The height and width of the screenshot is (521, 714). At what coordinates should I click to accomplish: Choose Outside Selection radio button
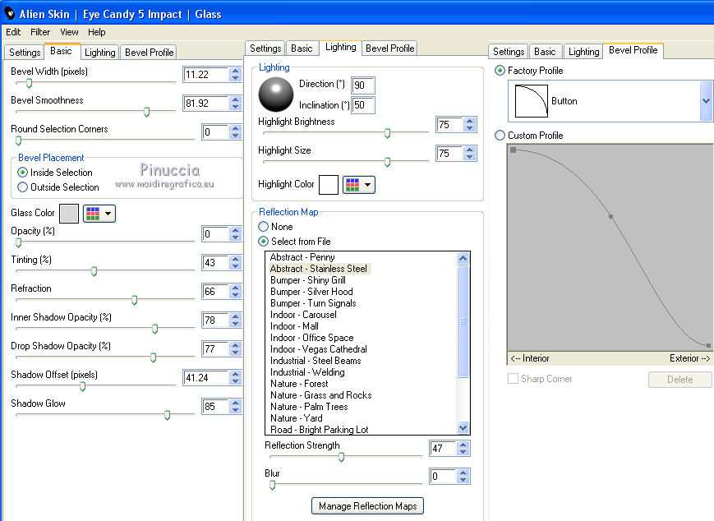pos(23,187)
